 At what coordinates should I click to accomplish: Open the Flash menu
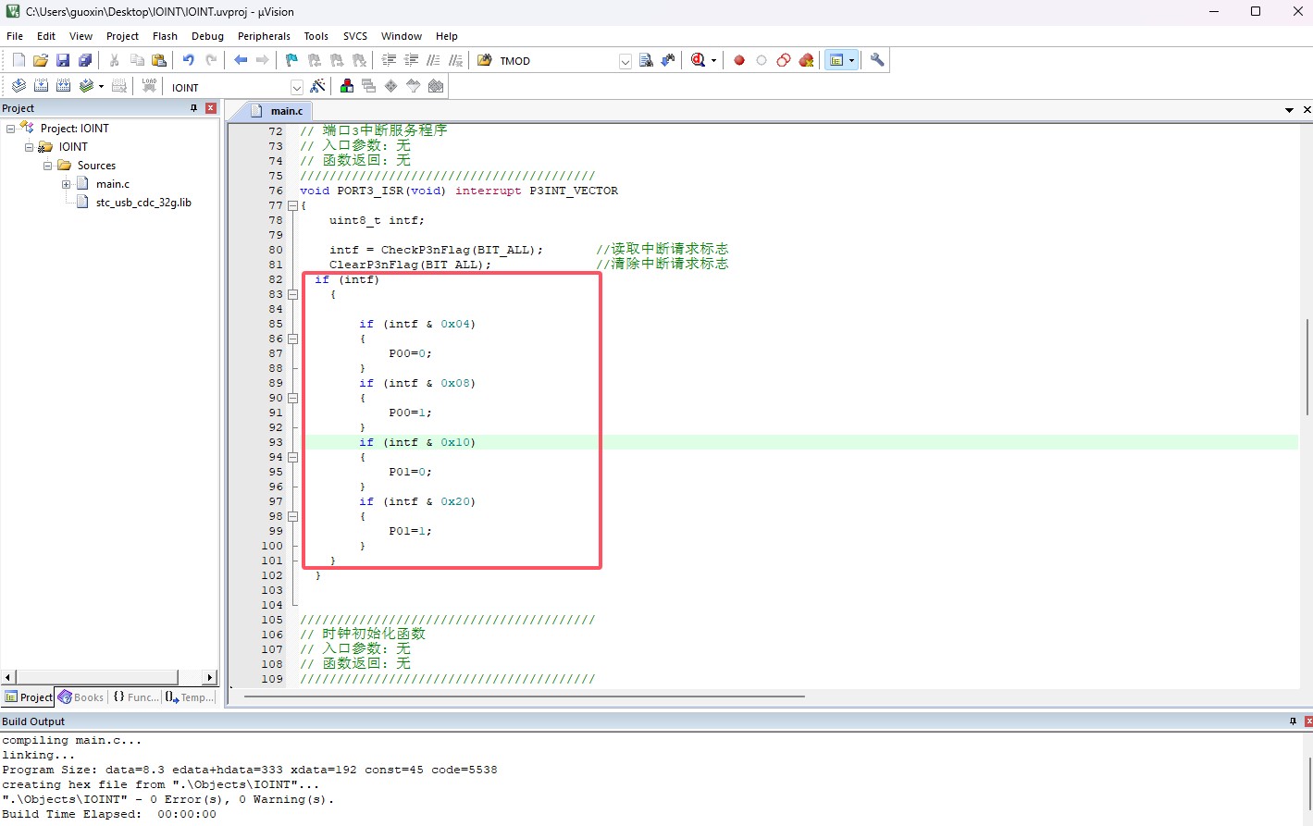click(165, 36)
